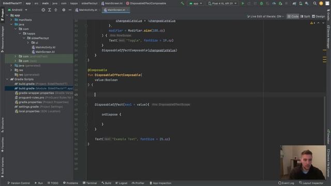
Task: Collapse the Gradle Scripts node
Action: tap(7, 79)
